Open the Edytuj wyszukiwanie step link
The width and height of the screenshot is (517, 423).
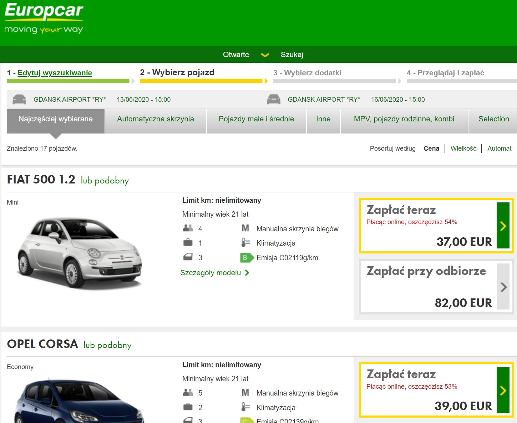[55, 73]
